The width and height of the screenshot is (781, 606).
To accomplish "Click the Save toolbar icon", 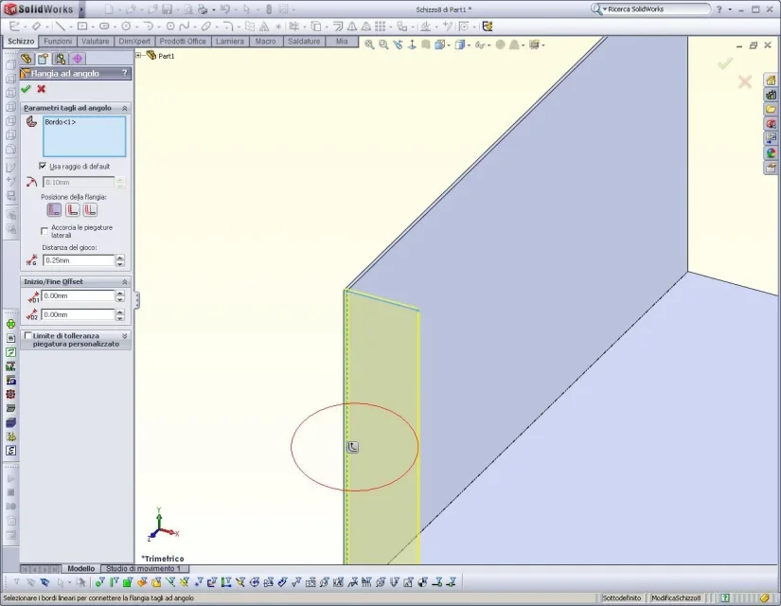I will (168, 9).
